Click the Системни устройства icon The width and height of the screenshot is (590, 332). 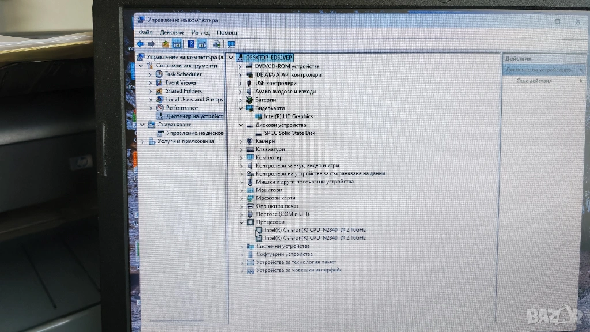[x=251, y=246]
